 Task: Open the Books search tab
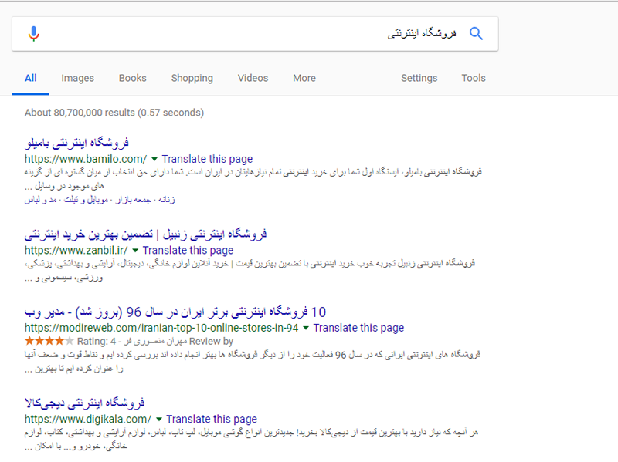tap(132, 78)
